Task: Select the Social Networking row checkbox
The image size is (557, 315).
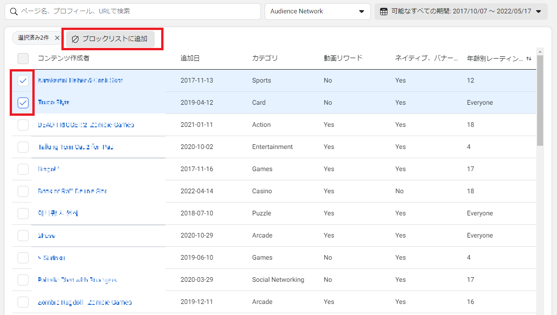Action: point(23,280)
